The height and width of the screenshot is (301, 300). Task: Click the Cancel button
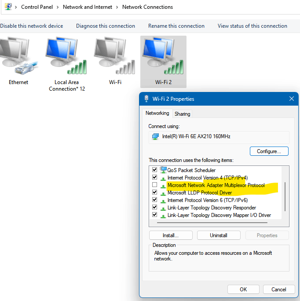[279, 289]
